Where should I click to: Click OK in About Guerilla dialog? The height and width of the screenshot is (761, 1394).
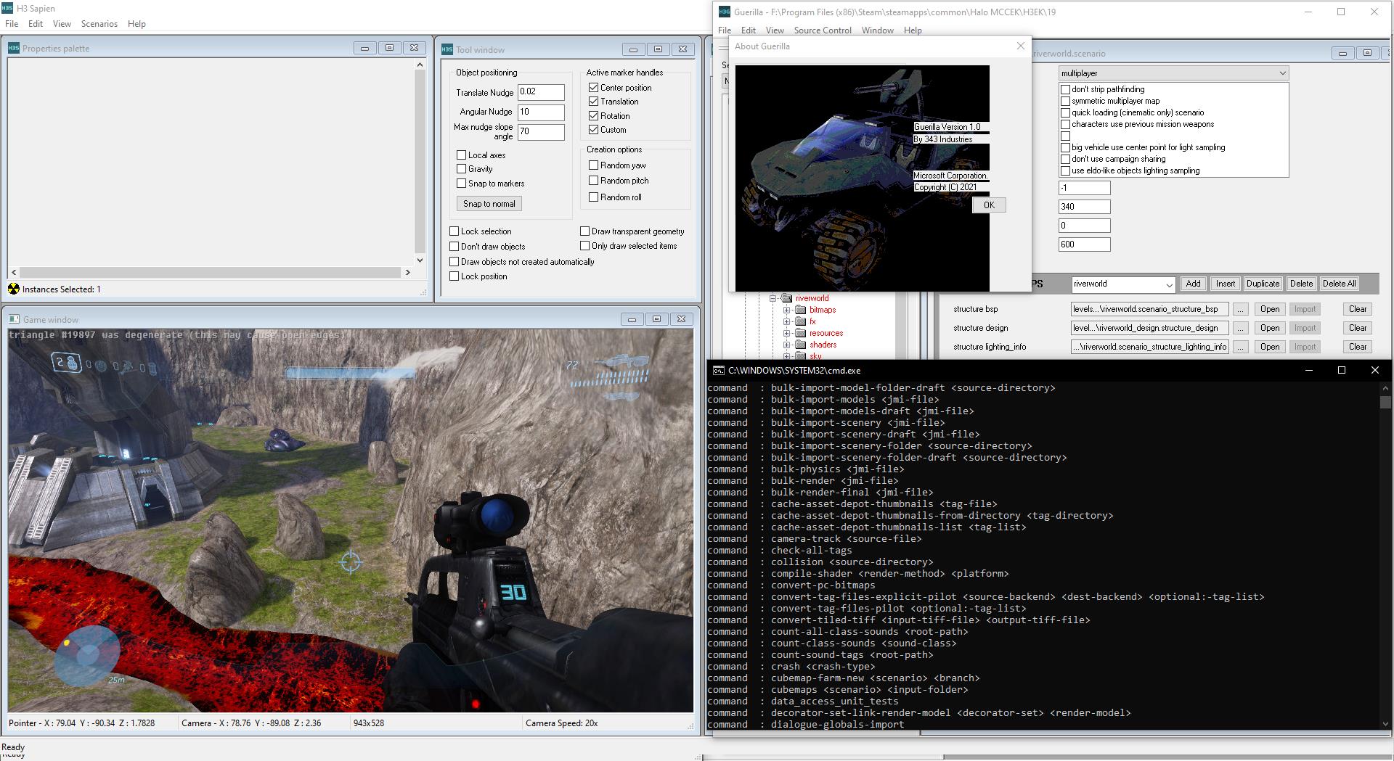pyautogui.click(x=989, y=205)
